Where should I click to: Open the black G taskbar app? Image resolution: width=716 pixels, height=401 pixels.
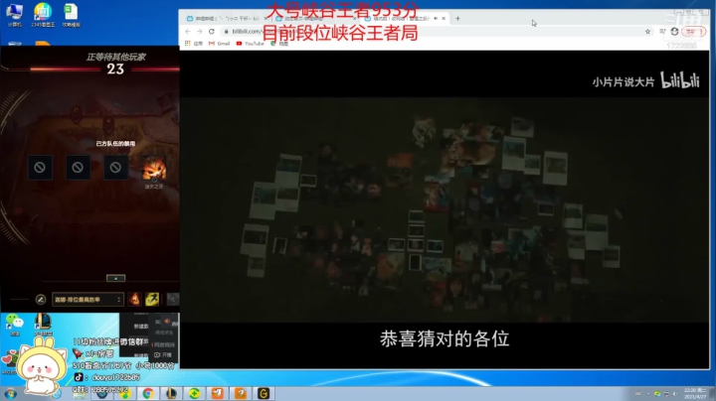pyautogui.click(x=264, y=394)
